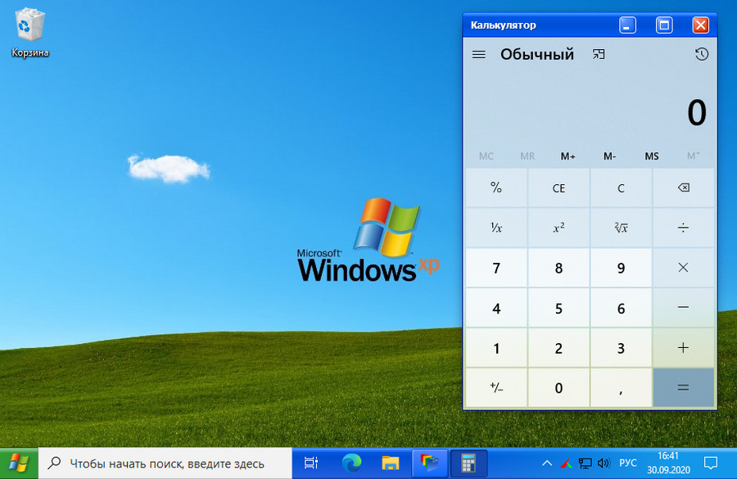The image size is (737, 479).
Task: Tap digit 0 on keypad
Action: point(558,388)
